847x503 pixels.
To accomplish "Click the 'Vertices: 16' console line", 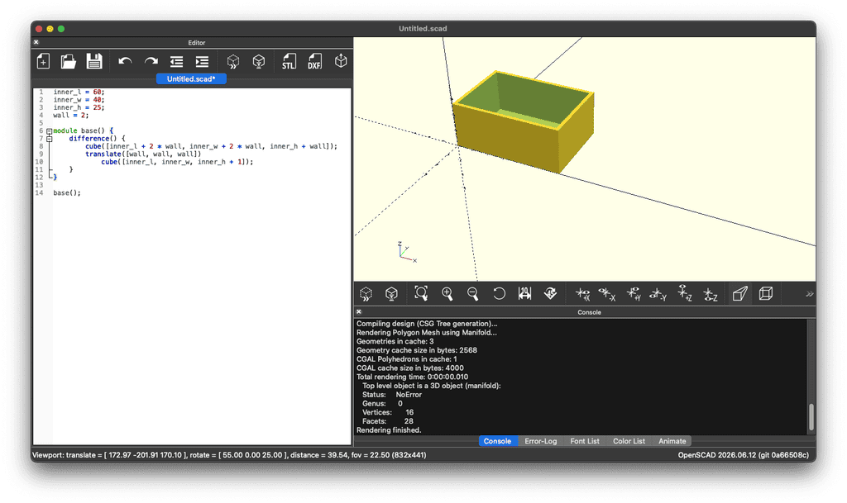I will [x=388, y=412].
